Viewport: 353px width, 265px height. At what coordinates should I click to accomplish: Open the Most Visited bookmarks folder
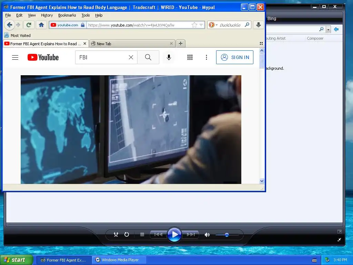[18, 36]
